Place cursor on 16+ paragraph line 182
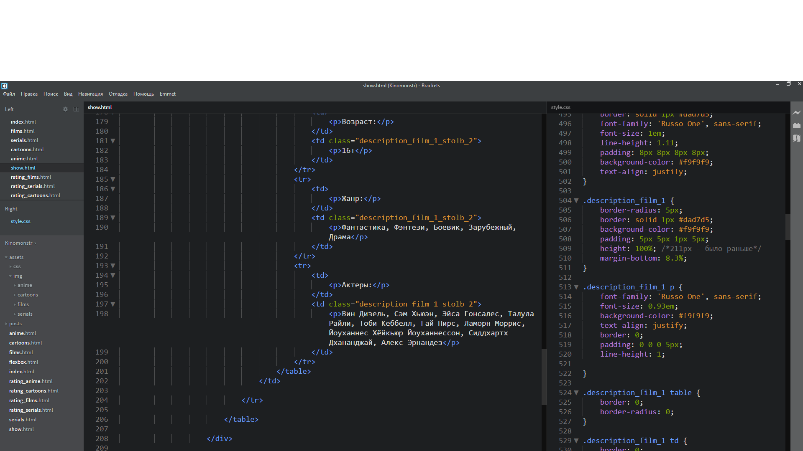 point(350,150)
